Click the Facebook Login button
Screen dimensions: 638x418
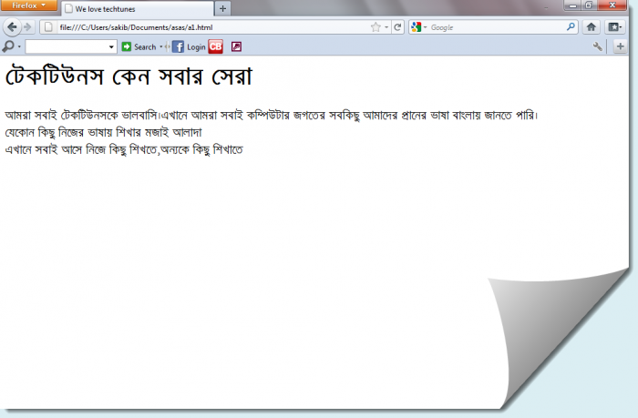189,46
